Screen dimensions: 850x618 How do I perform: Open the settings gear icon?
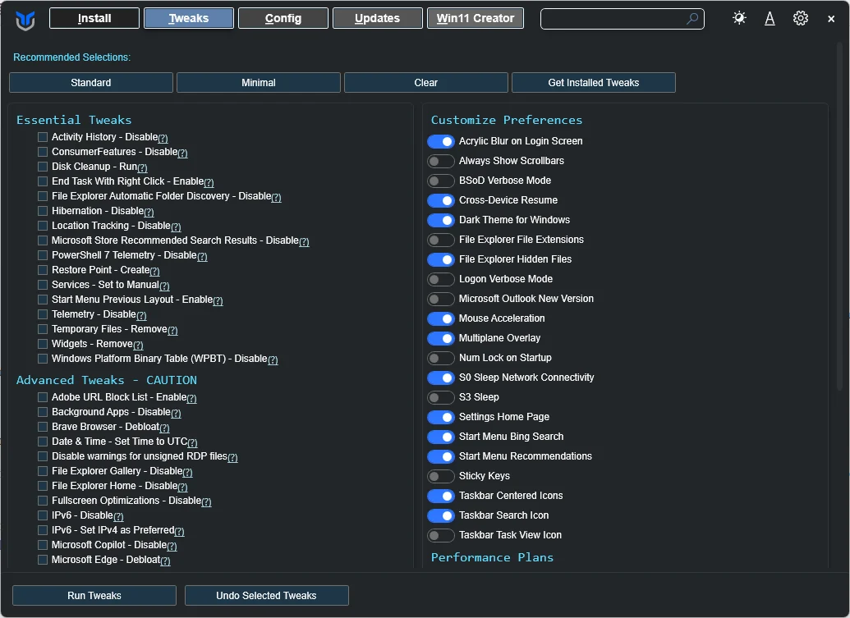(x=800, y=18)
